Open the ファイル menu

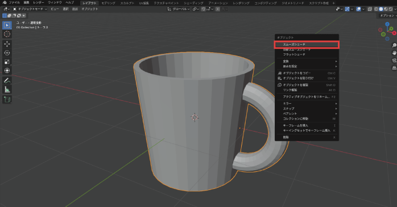click(x=14, y=2)
